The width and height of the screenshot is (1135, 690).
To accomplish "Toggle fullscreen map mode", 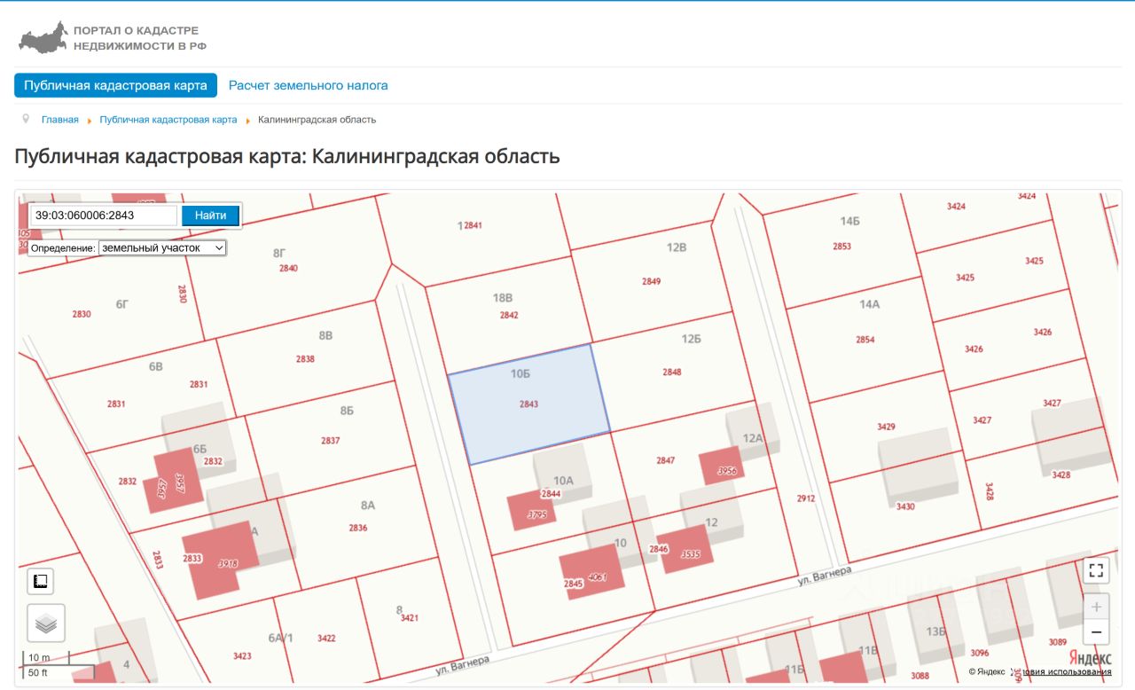I will click(1096, 570).
